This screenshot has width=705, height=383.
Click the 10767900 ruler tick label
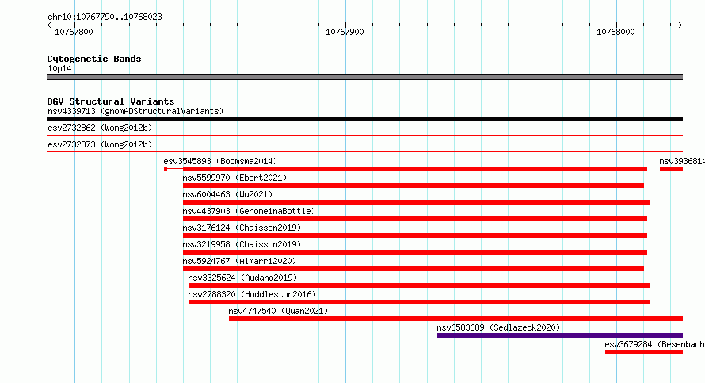(x=345, y=32)
